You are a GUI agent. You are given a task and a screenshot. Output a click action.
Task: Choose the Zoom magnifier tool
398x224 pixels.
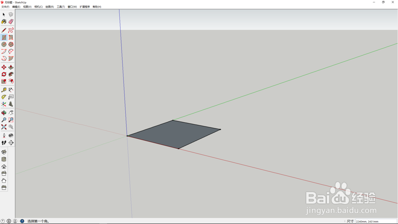[x=4, y=120]
